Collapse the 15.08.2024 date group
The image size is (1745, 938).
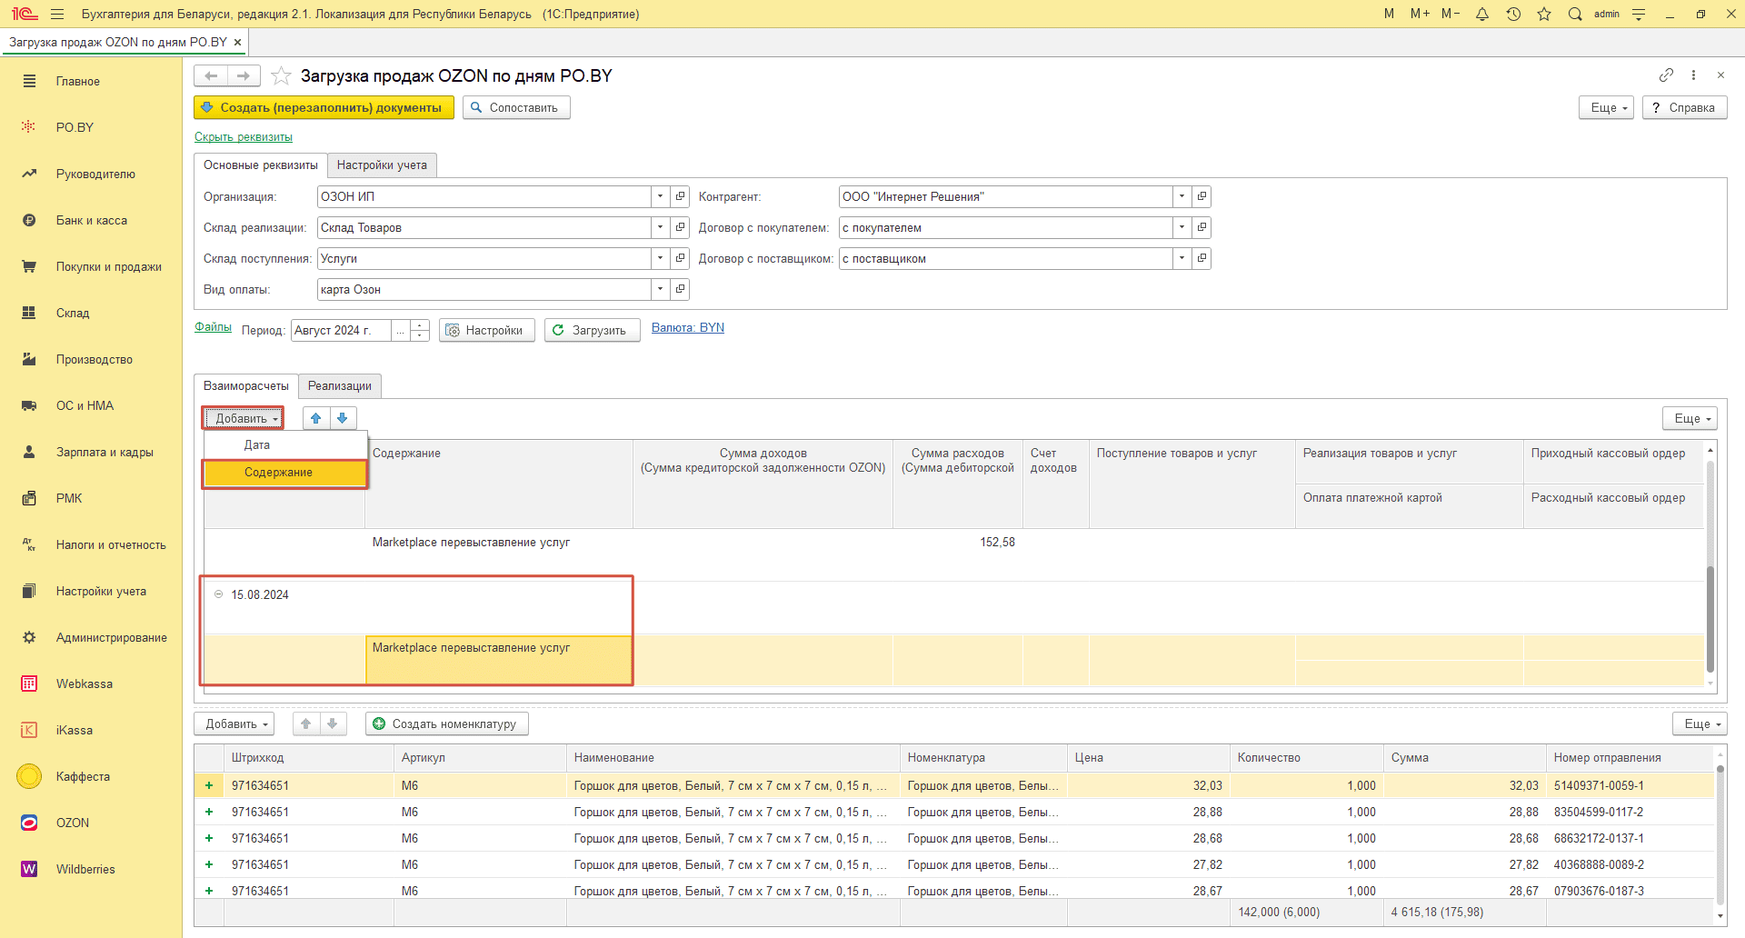pos(218,594)
